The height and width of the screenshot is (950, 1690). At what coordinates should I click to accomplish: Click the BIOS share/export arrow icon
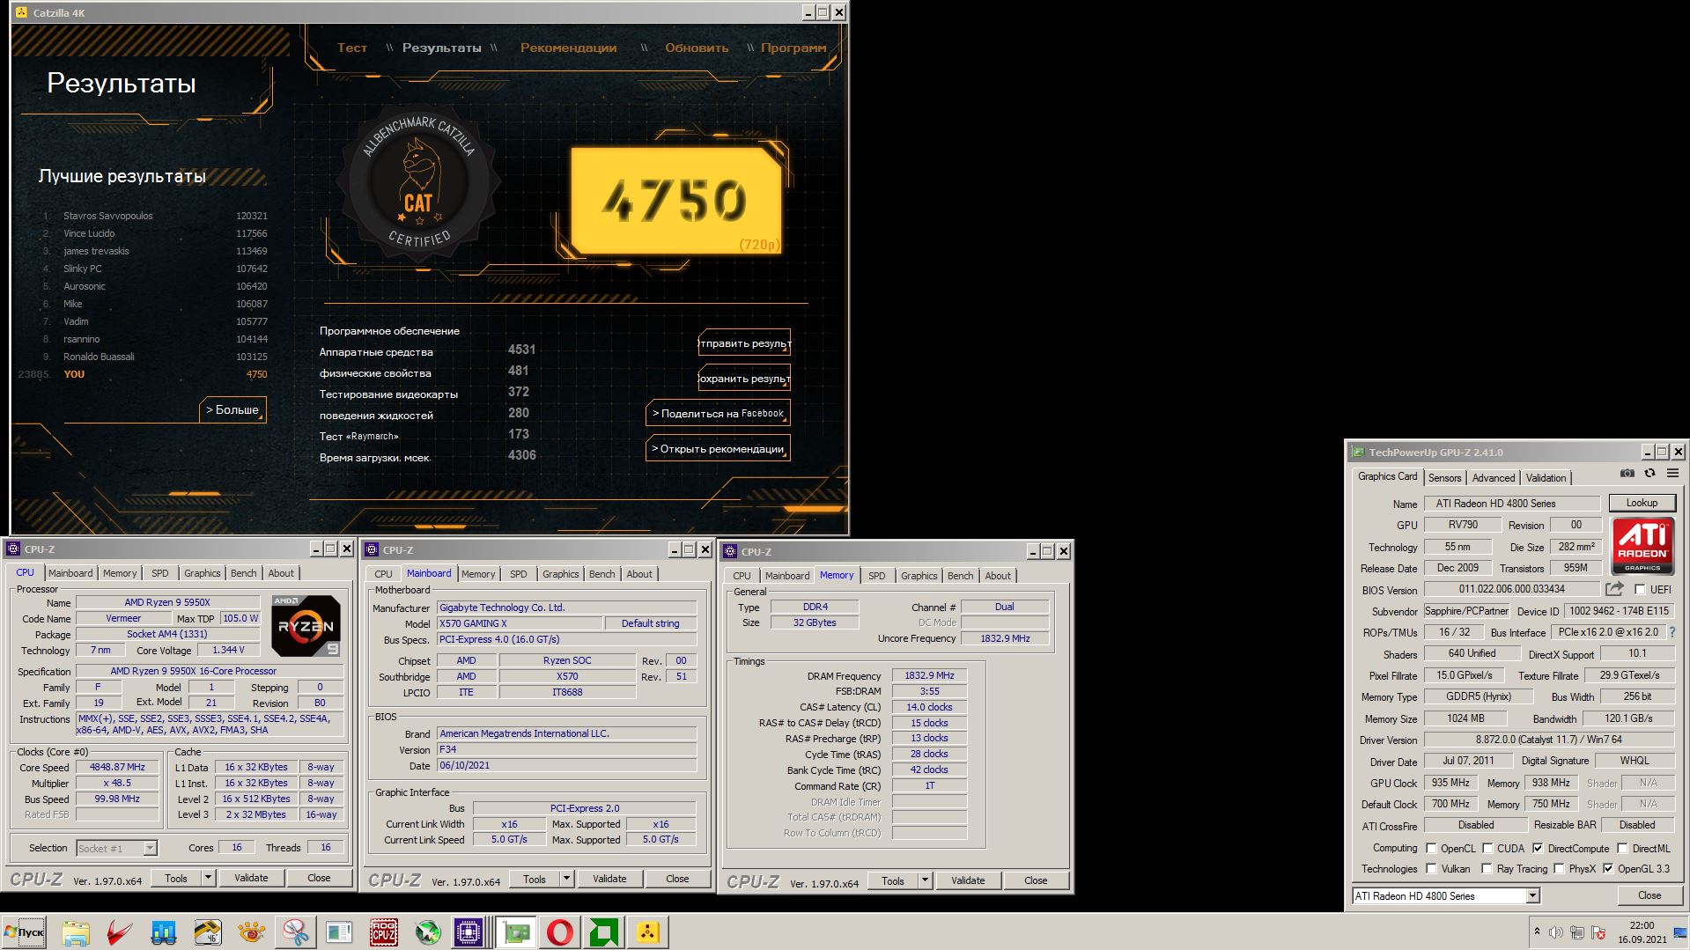pos(1614,589)
